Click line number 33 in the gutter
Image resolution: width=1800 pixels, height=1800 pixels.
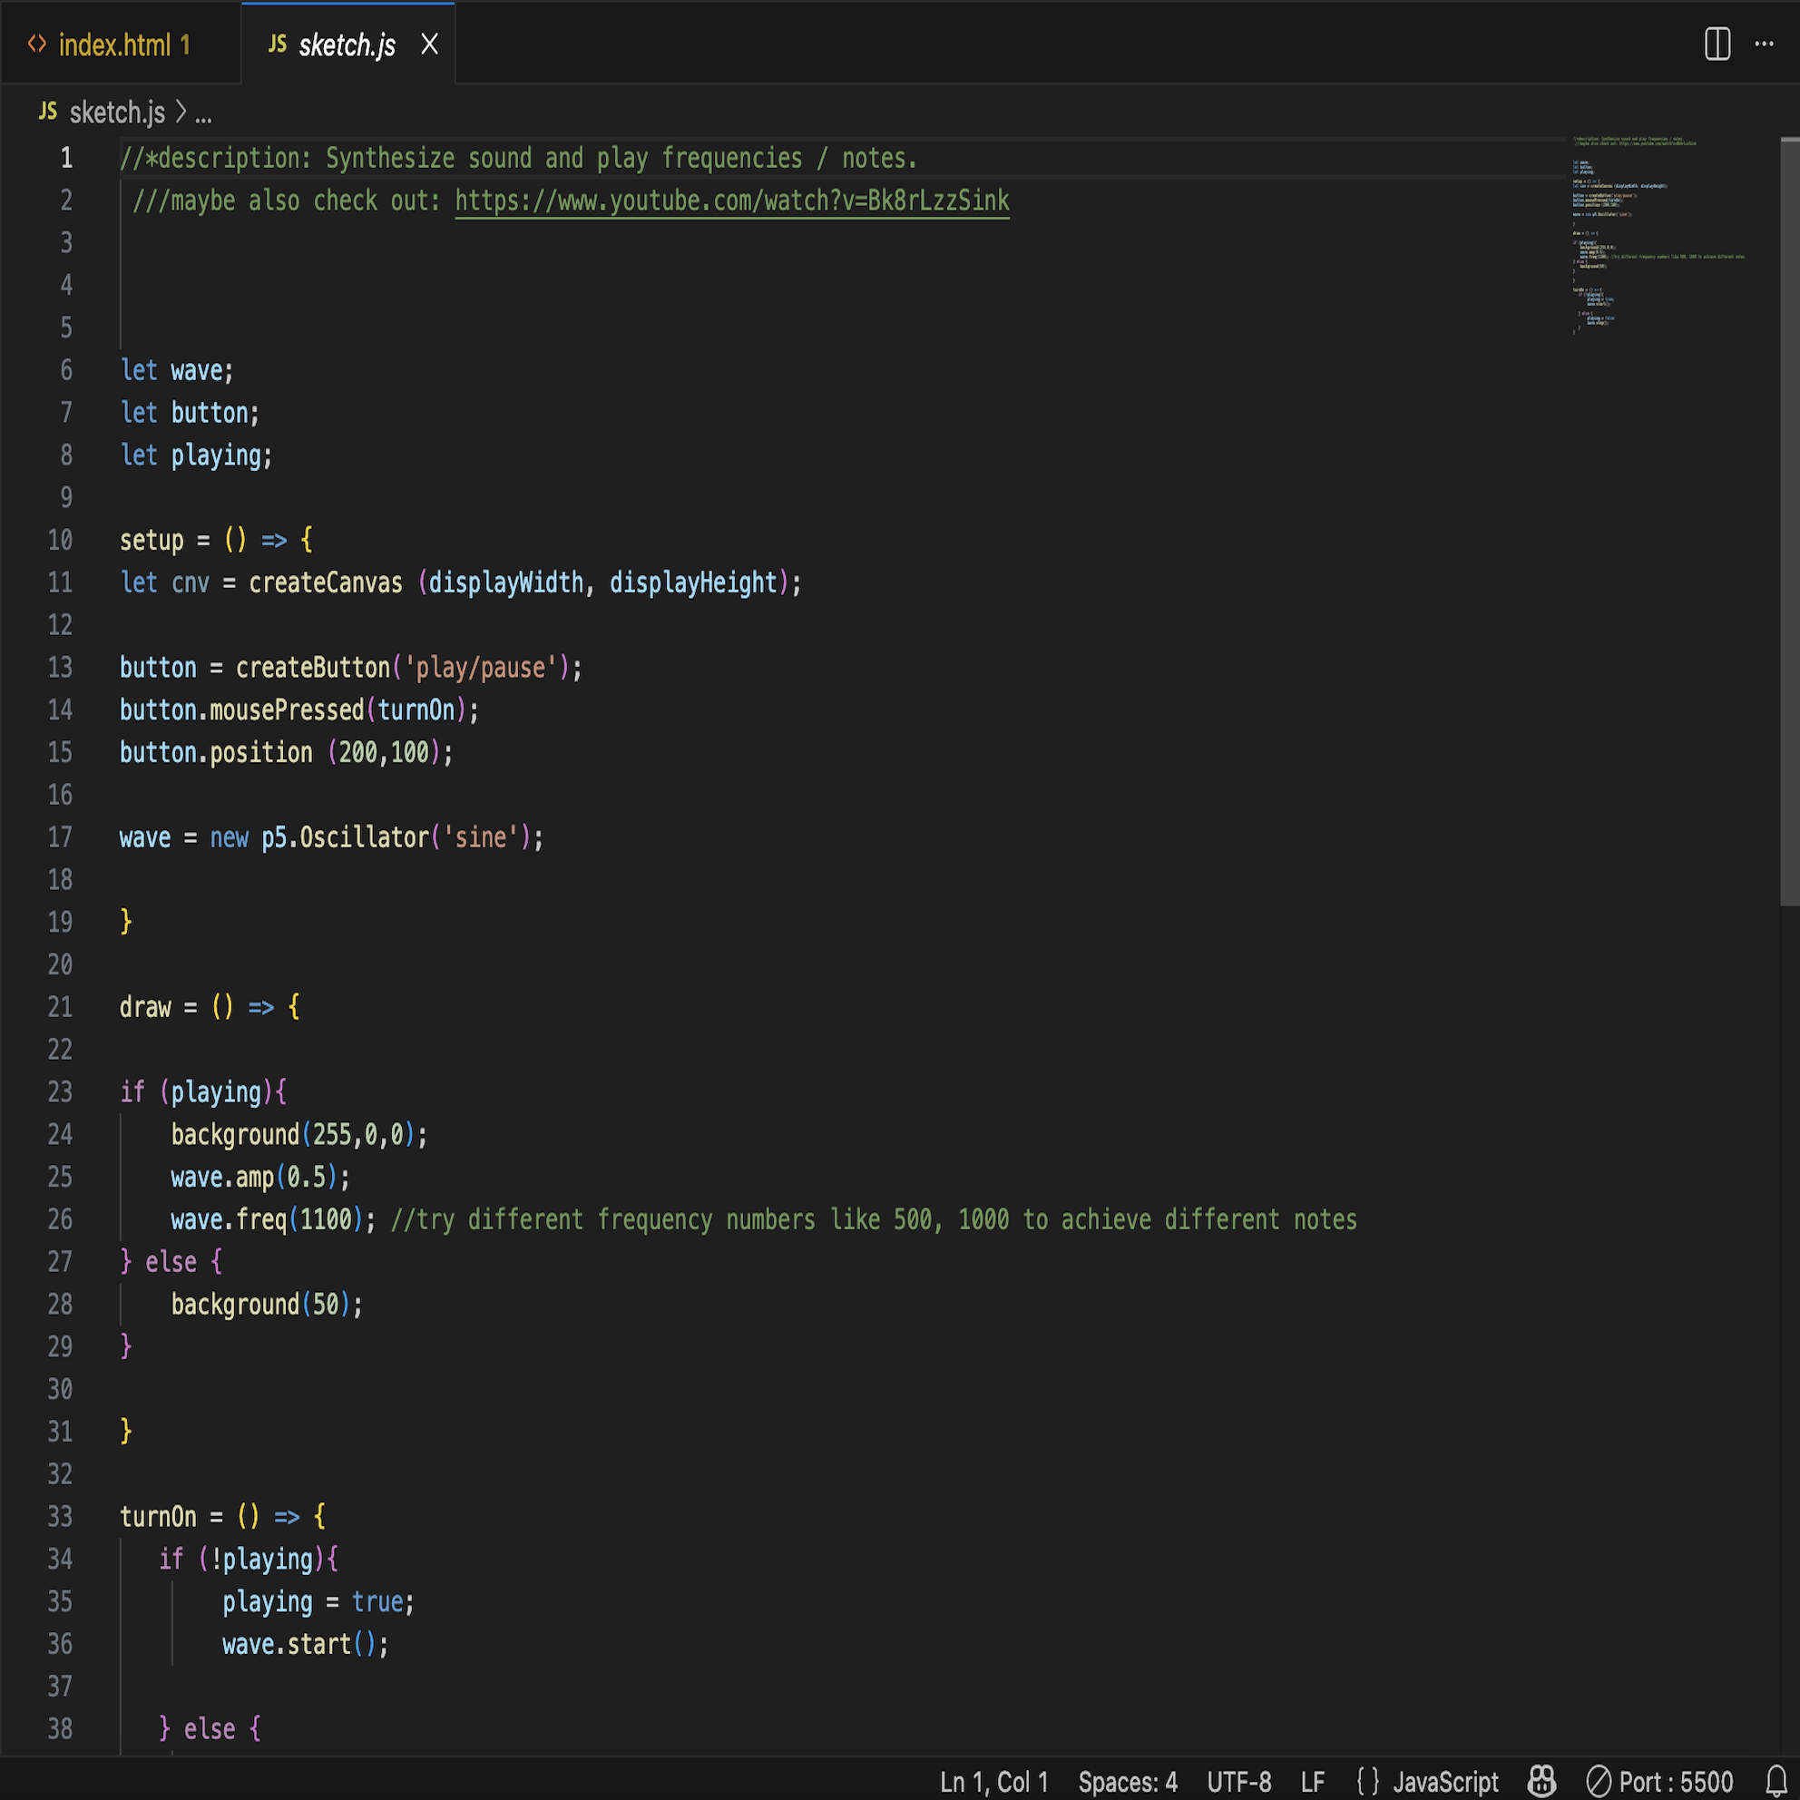pos(60,1516)
